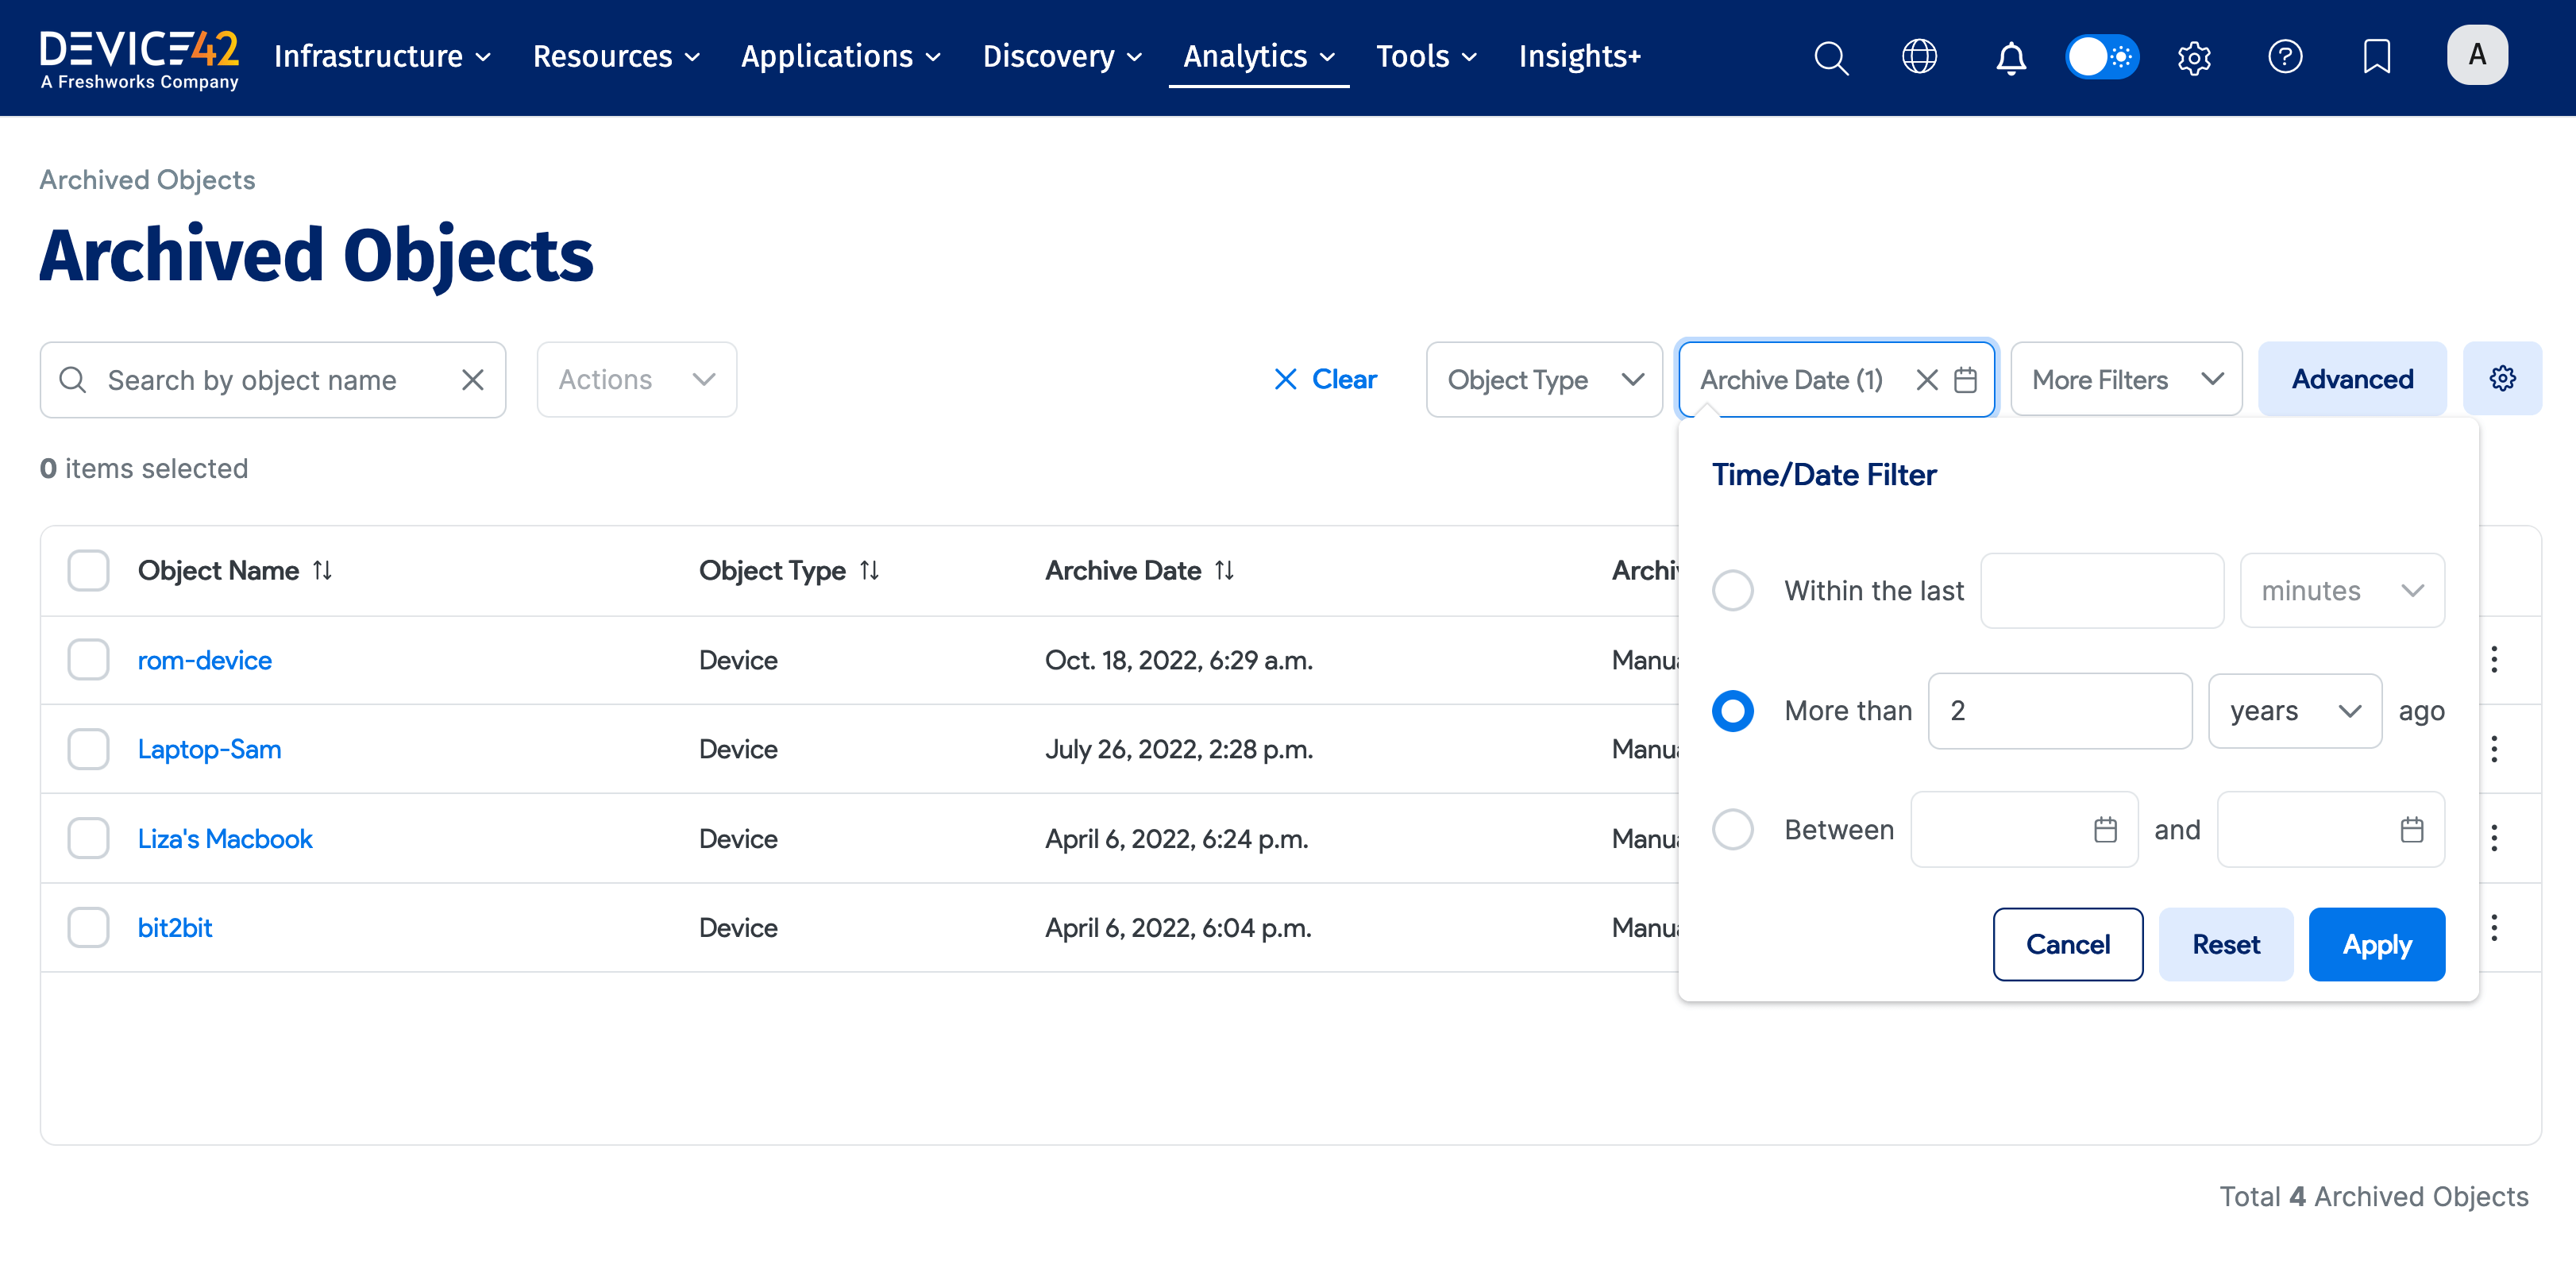Screen dimensions: 2576x1280
Task: Select the 'Within the last' radio button
Action: pyautogui.click(x=1733, y=590)
